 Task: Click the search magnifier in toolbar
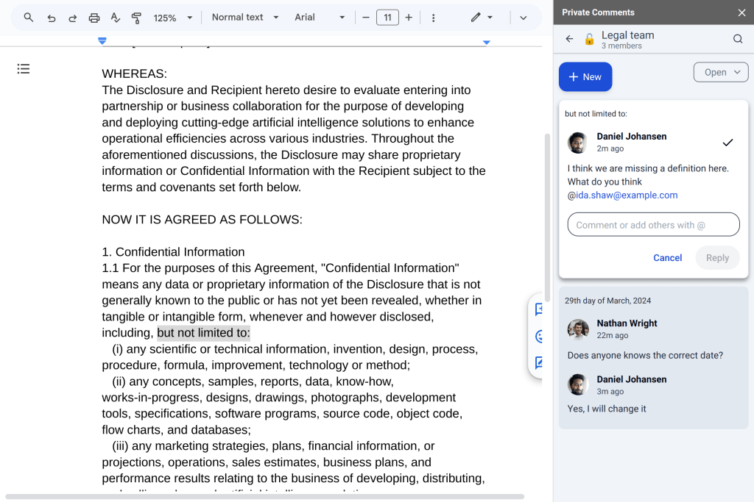click(29, 18)
